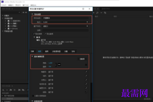This screenshot has width=153, height=102.
Task: Toggle the 导出视频 checkbox
Action: tap(34, 34)
